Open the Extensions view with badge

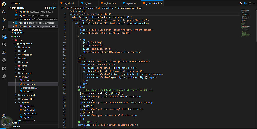pos(4,36)
